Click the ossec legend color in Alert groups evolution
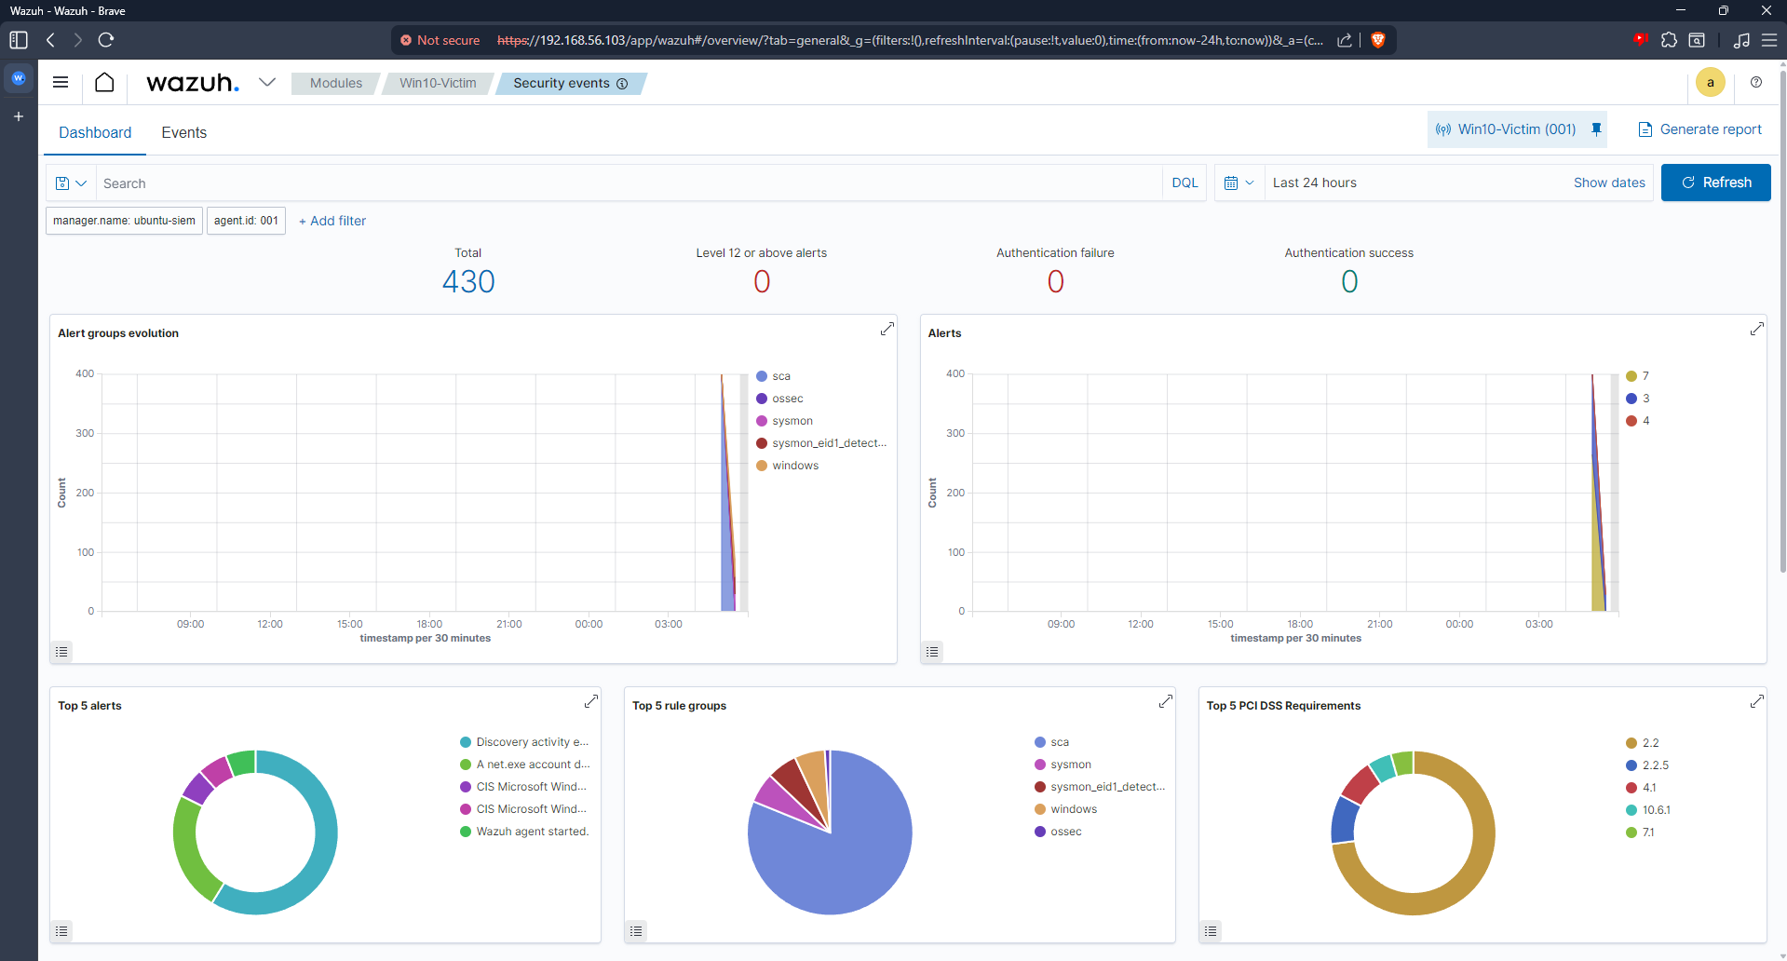Screen dimensions: 1787x961 [x=762, y=399]
